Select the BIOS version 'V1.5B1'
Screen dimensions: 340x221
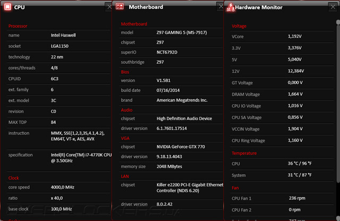click(x=163, y=80)
